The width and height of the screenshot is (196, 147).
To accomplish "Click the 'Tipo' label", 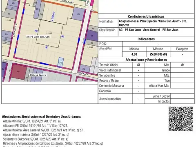I will 167,80.
